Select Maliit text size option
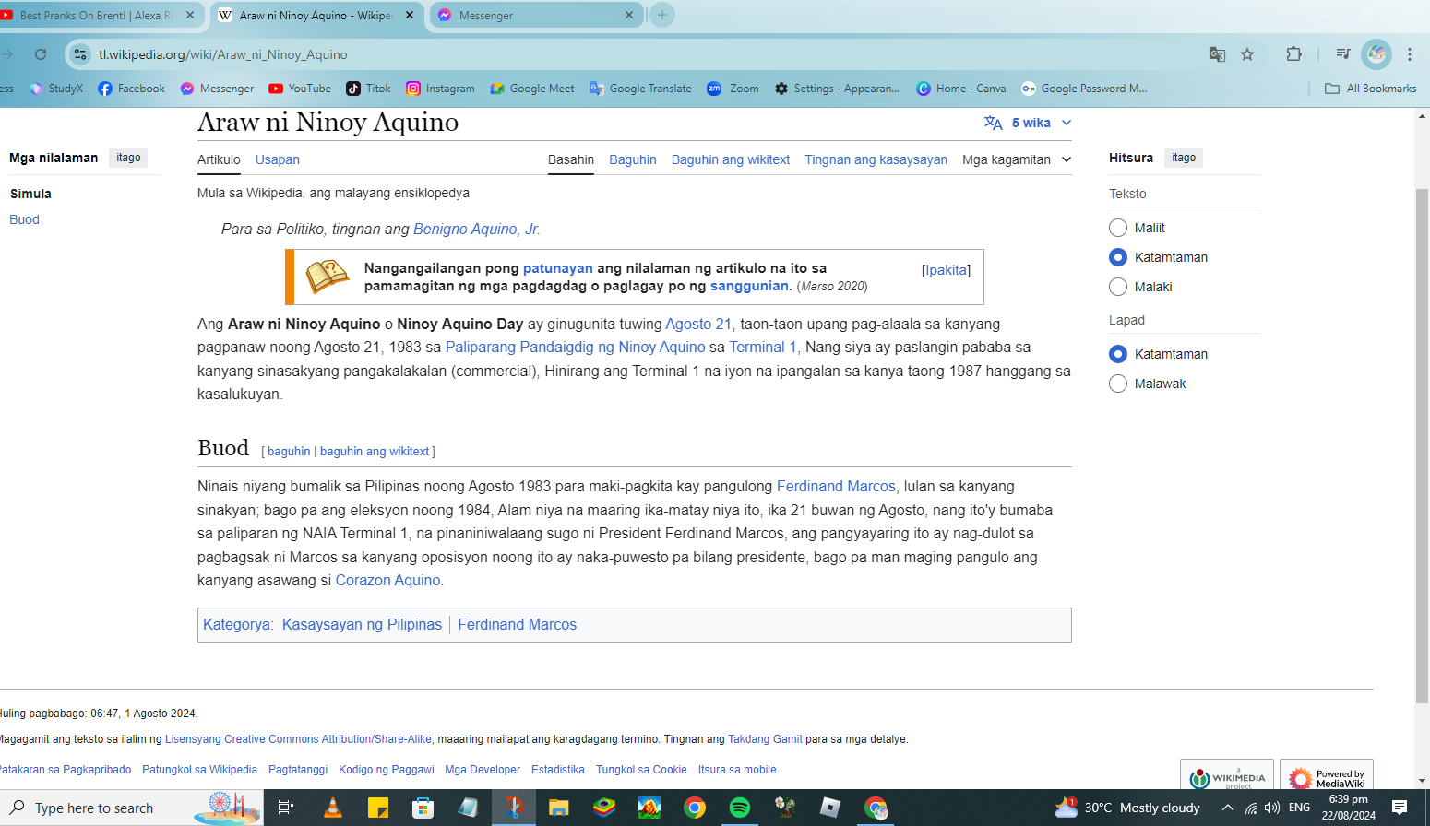 point(1118,228)
